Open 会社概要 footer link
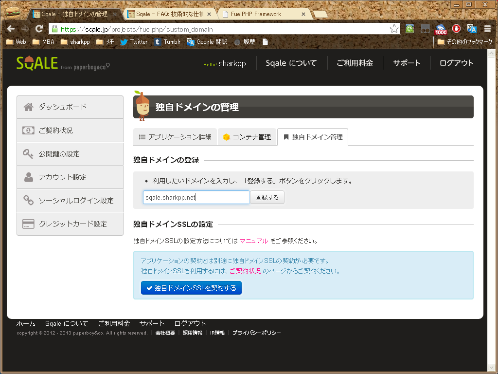The image size is (498, 374). 165,333
